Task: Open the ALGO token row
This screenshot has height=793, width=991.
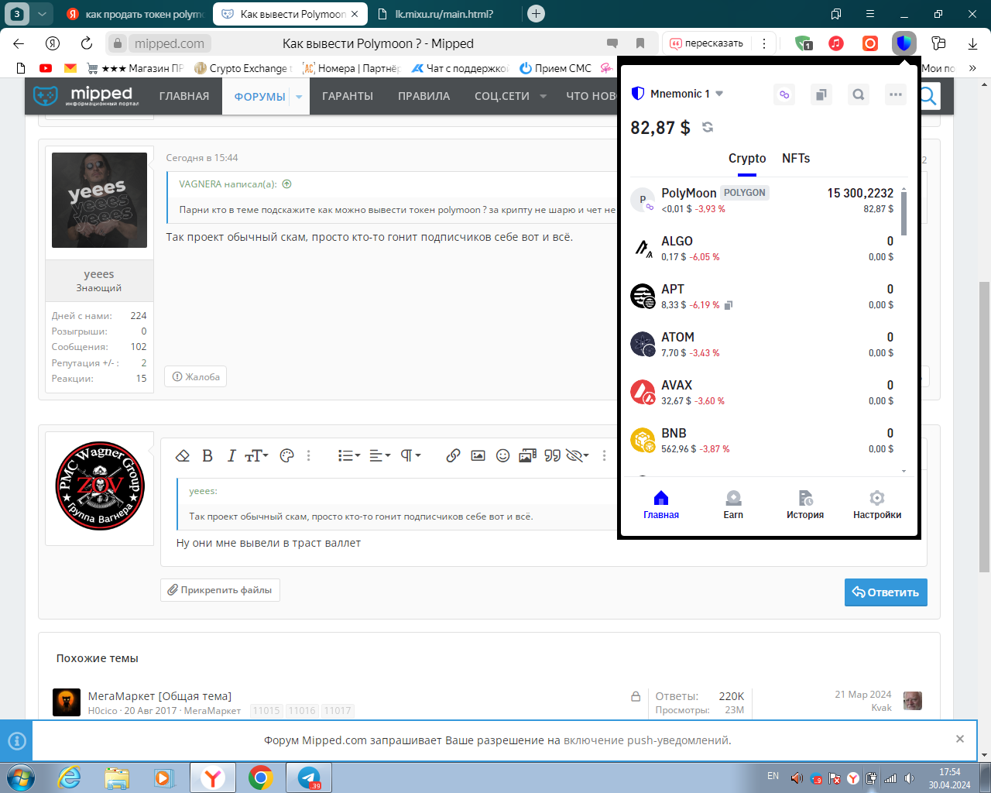Action: pyautogui.click(x=762, y=248)
